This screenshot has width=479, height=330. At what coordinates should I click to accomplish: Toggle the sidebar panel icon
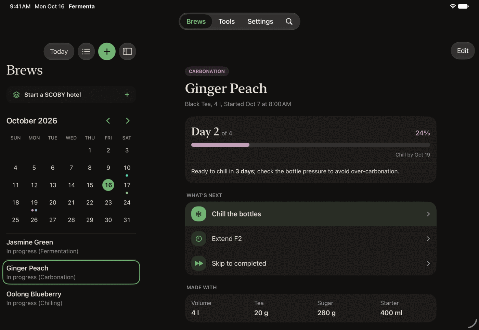pos(127,51)
